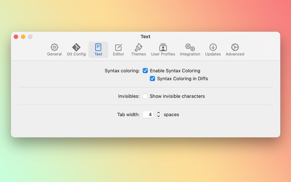The height and width of the screenshot is (182, 291).
Task: Enable Show invisible characters checkbox
Action: coord(145,96)
